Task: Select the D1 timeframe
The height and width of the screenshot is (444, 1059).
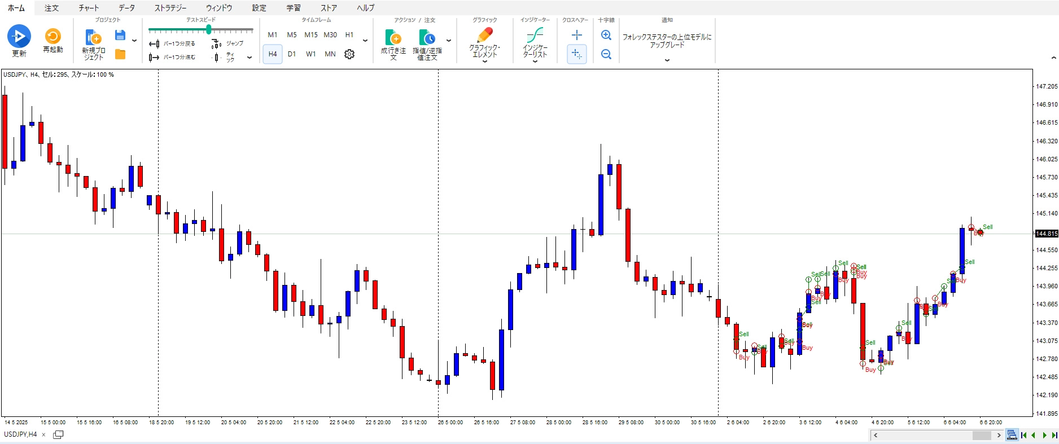Action: click(x=291, y=54)
